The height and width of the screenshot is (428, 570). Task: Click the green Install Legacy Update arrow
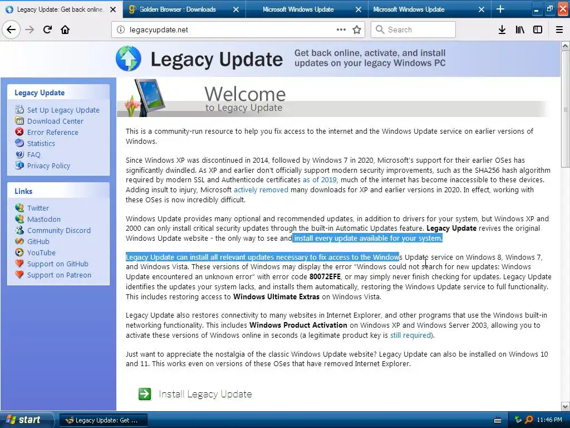(145, 394)
